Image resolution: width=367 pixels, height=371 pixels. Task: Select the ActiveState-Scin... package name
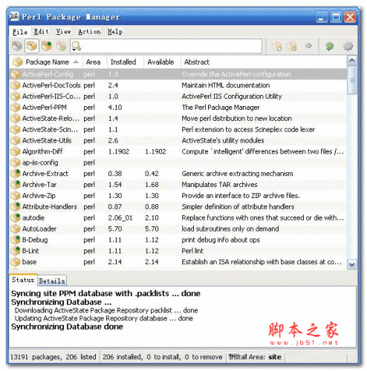coord(50,129)
